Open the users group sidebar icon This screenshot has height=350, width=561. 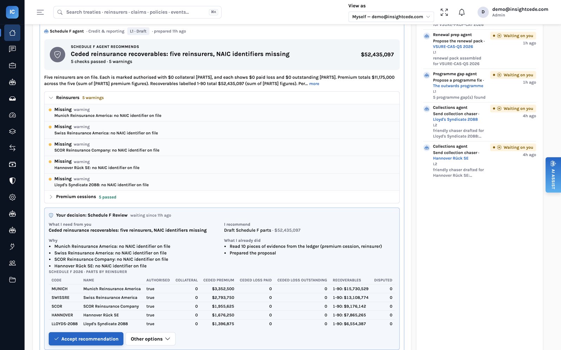[12, 263]
